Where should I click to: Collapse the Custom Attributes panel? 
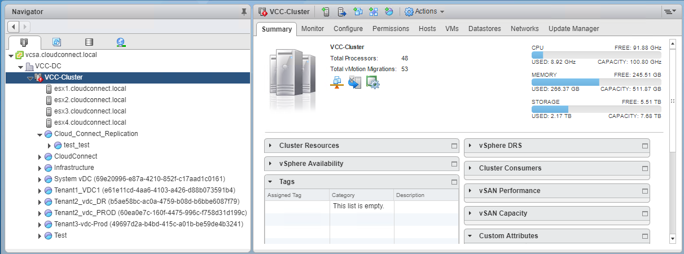(x=470, y=236)
